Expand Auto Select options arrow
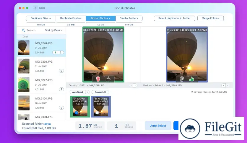247x143 pixels. click(x=87, y=92)
